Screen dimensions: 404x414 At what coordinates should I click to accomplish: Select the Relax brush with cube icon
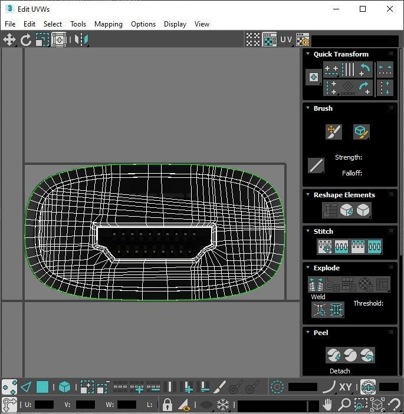361,131
